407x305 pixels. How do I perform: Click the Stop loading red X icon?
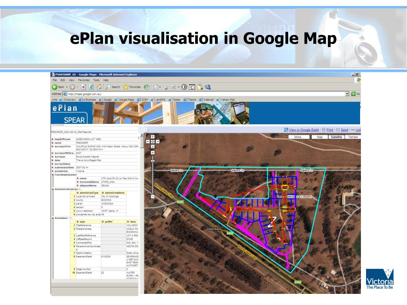point(83,87)
